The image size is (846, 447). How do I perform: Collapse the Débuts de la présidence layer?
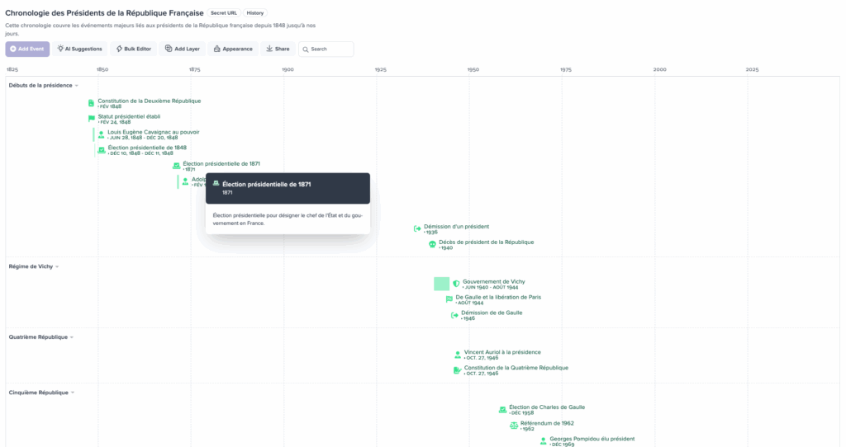[77, 86]
